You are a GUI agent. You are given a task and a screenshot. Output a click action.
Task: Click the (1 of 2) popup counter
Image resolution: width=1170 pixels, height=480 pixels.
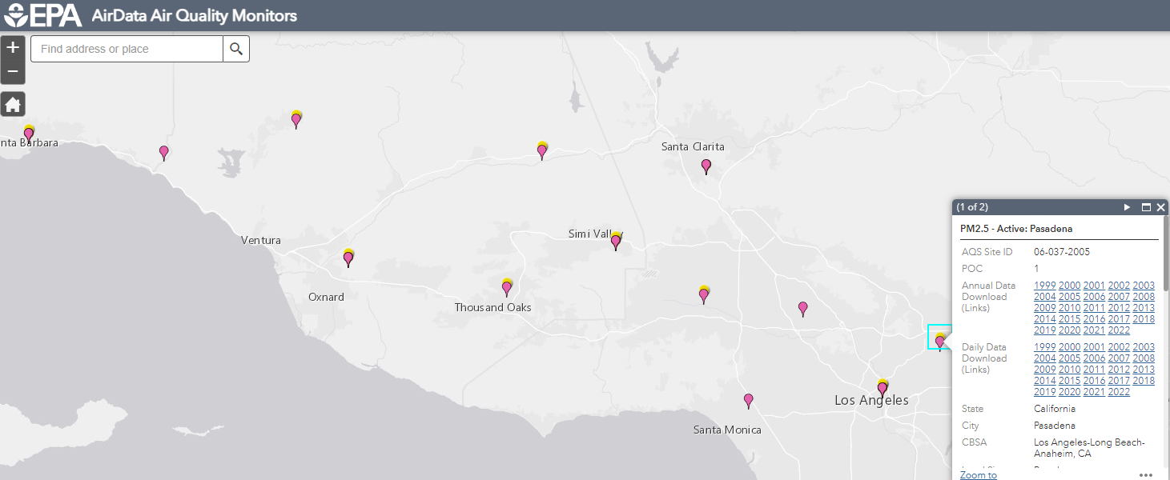(972, 207)
